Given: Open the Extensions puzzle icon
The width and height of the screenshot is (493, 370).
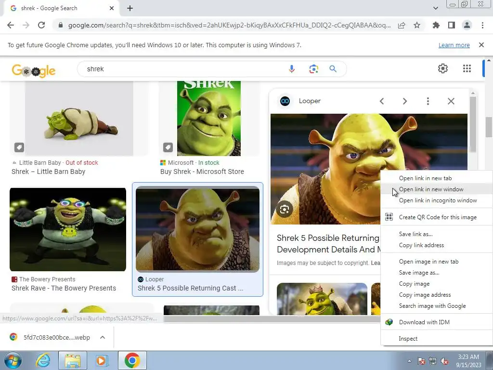Looking at the screenshot, I should click(x=436, y=25).
